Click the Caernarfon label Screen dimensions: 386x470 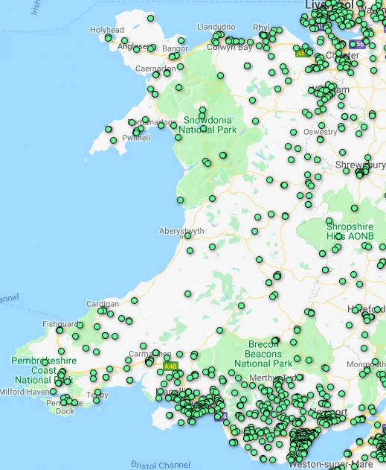pos(155,69)
